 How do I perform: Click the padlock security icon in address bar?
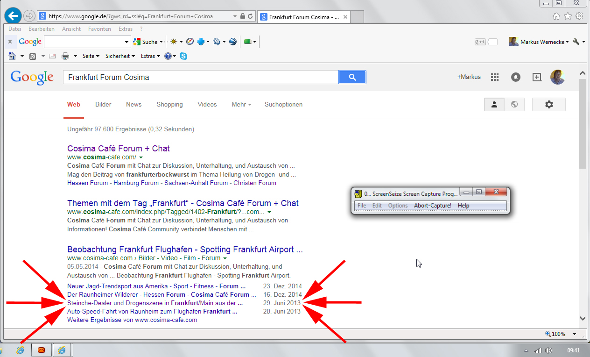click(x=242, y=16)
